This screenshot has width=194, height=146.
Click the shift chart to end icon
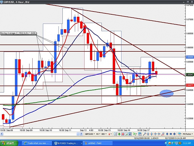tap(115, 134)
